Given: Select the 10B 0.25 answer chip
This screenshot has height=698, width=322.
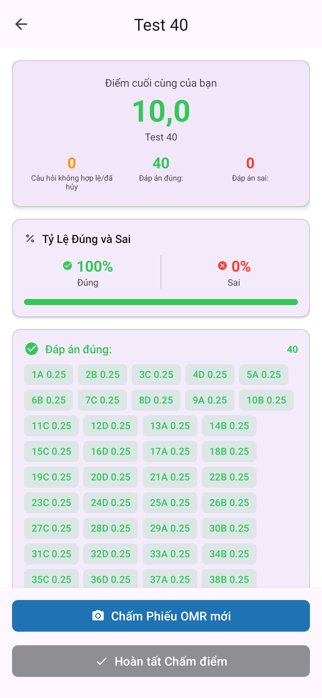Looking at the screenshot, I should tap(266, 400).
